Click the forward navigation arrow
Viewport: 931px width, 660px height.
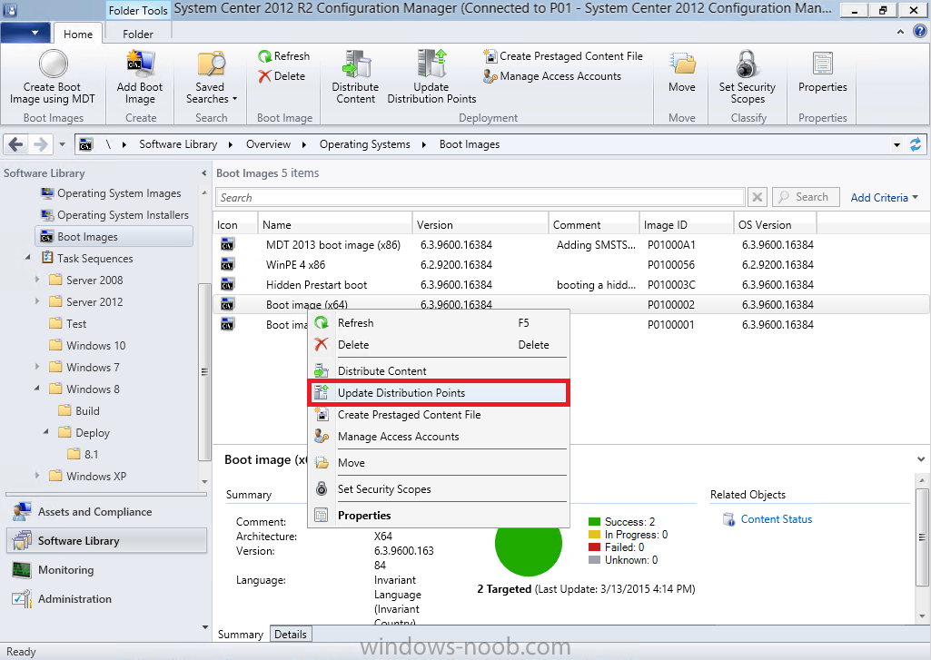tap(40, 144)
